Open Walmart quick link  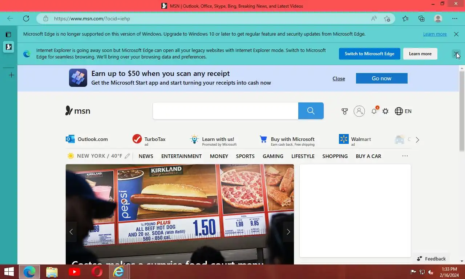coord(355,140)
